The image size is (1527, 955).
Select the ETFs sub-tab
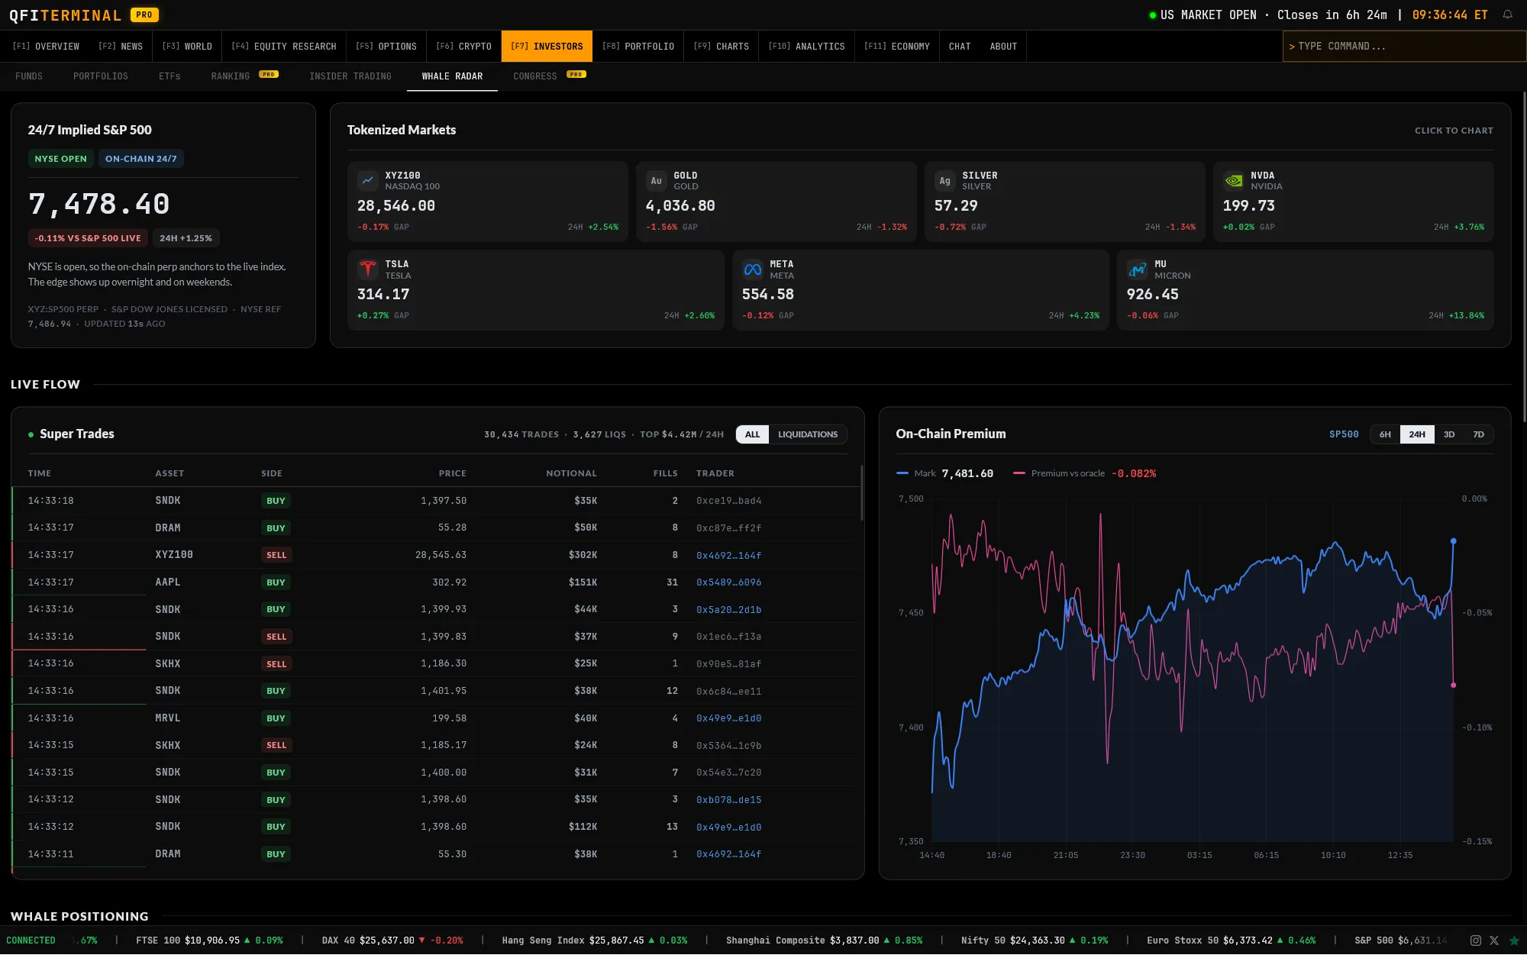(x=169, y=76)
